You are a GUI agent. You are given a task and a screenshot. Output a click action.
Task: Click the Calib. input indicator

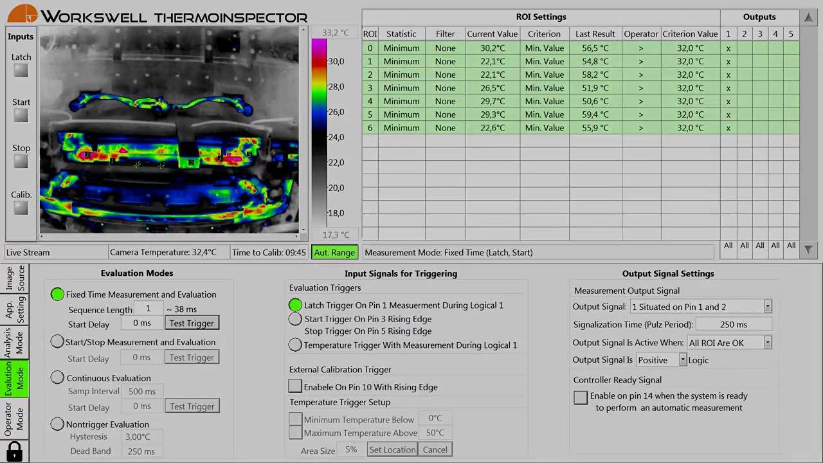[x=21, y=208]
